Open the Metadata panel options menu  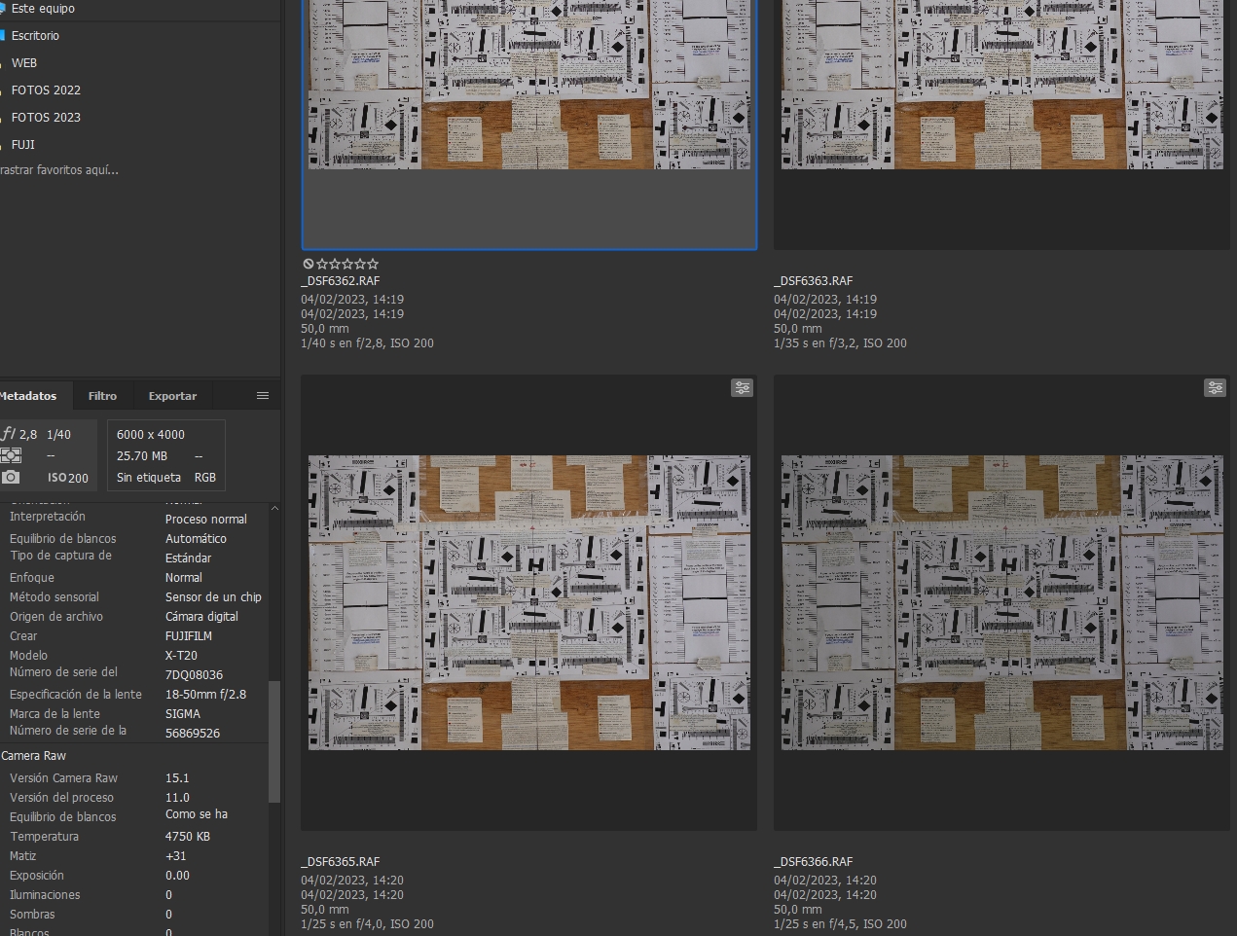[x=263, y=396]
